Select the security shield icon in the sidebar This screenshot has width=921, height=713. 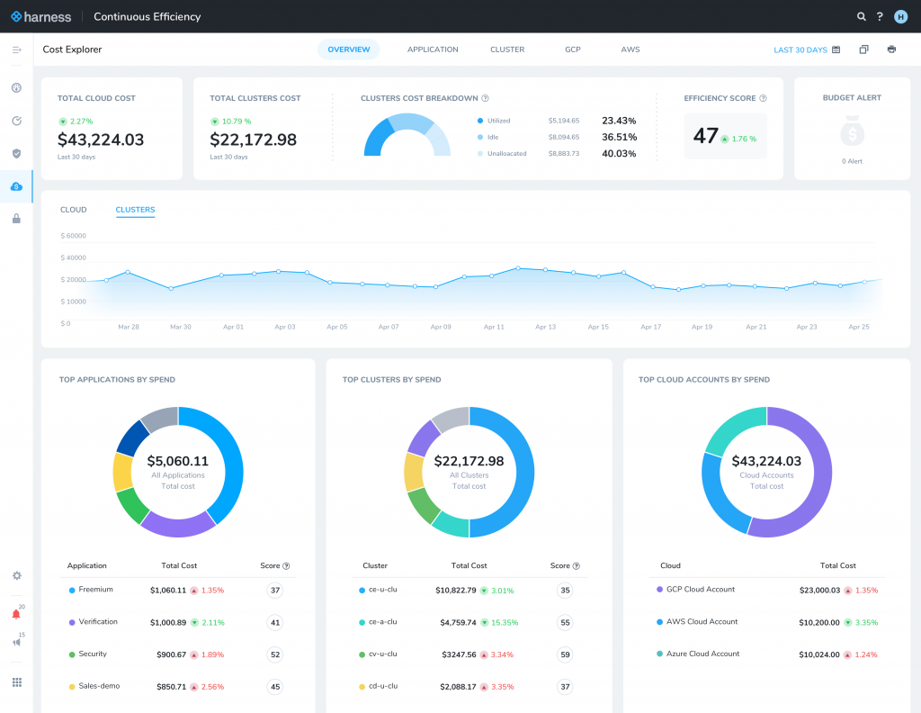15,153
